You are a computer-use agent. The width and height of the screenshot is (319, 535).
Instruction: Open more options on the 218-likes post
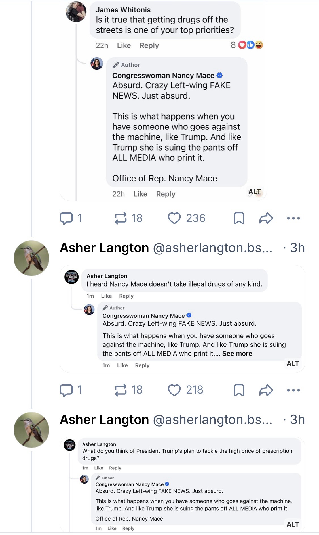click(x=293, y=390)
